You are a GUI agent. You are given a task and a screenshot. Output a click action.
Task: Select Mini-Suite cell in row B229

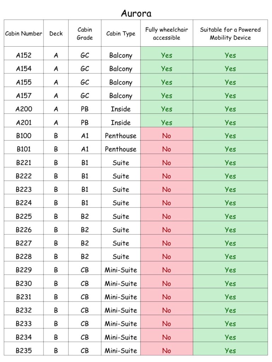click(120, 270)
